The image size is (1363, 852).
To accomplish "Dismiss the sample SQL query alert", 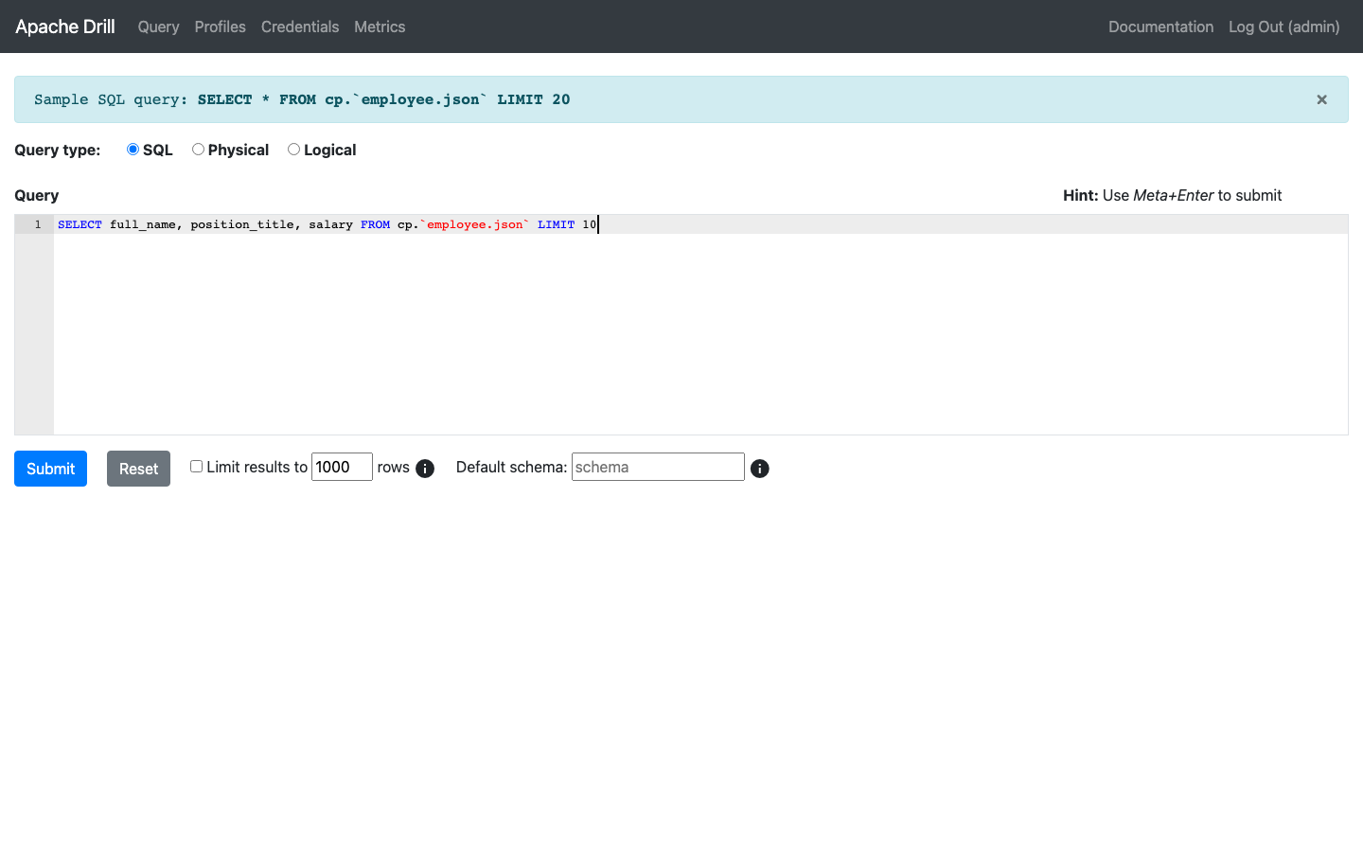I will [1321, 99].
